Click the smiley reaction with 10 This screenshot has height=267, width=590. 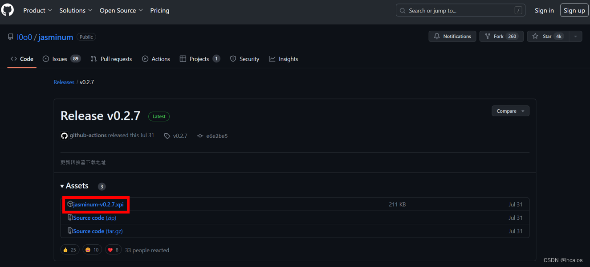click(x=92, y=250)
